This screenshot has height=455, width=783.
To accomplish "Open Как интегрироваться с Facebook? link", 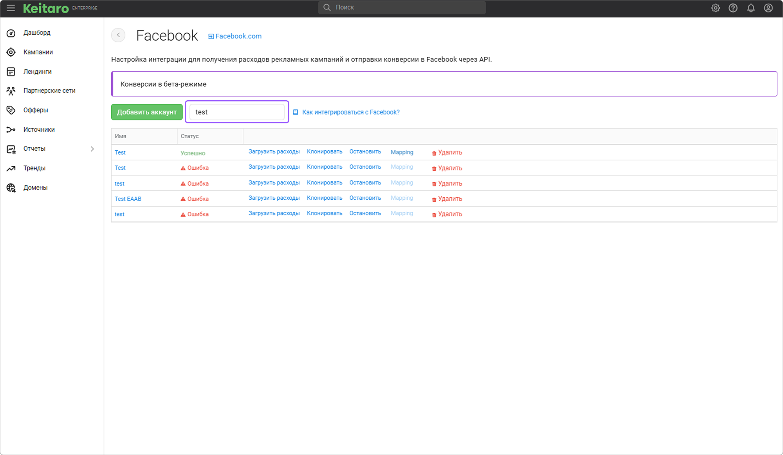I will point(351,112).
